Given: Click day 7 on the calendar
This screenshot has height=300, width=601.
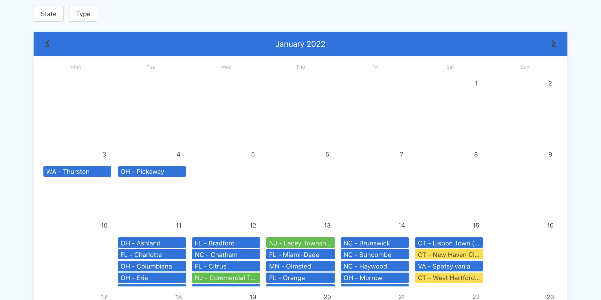Looking at the screenshot, I should (402, 154).
